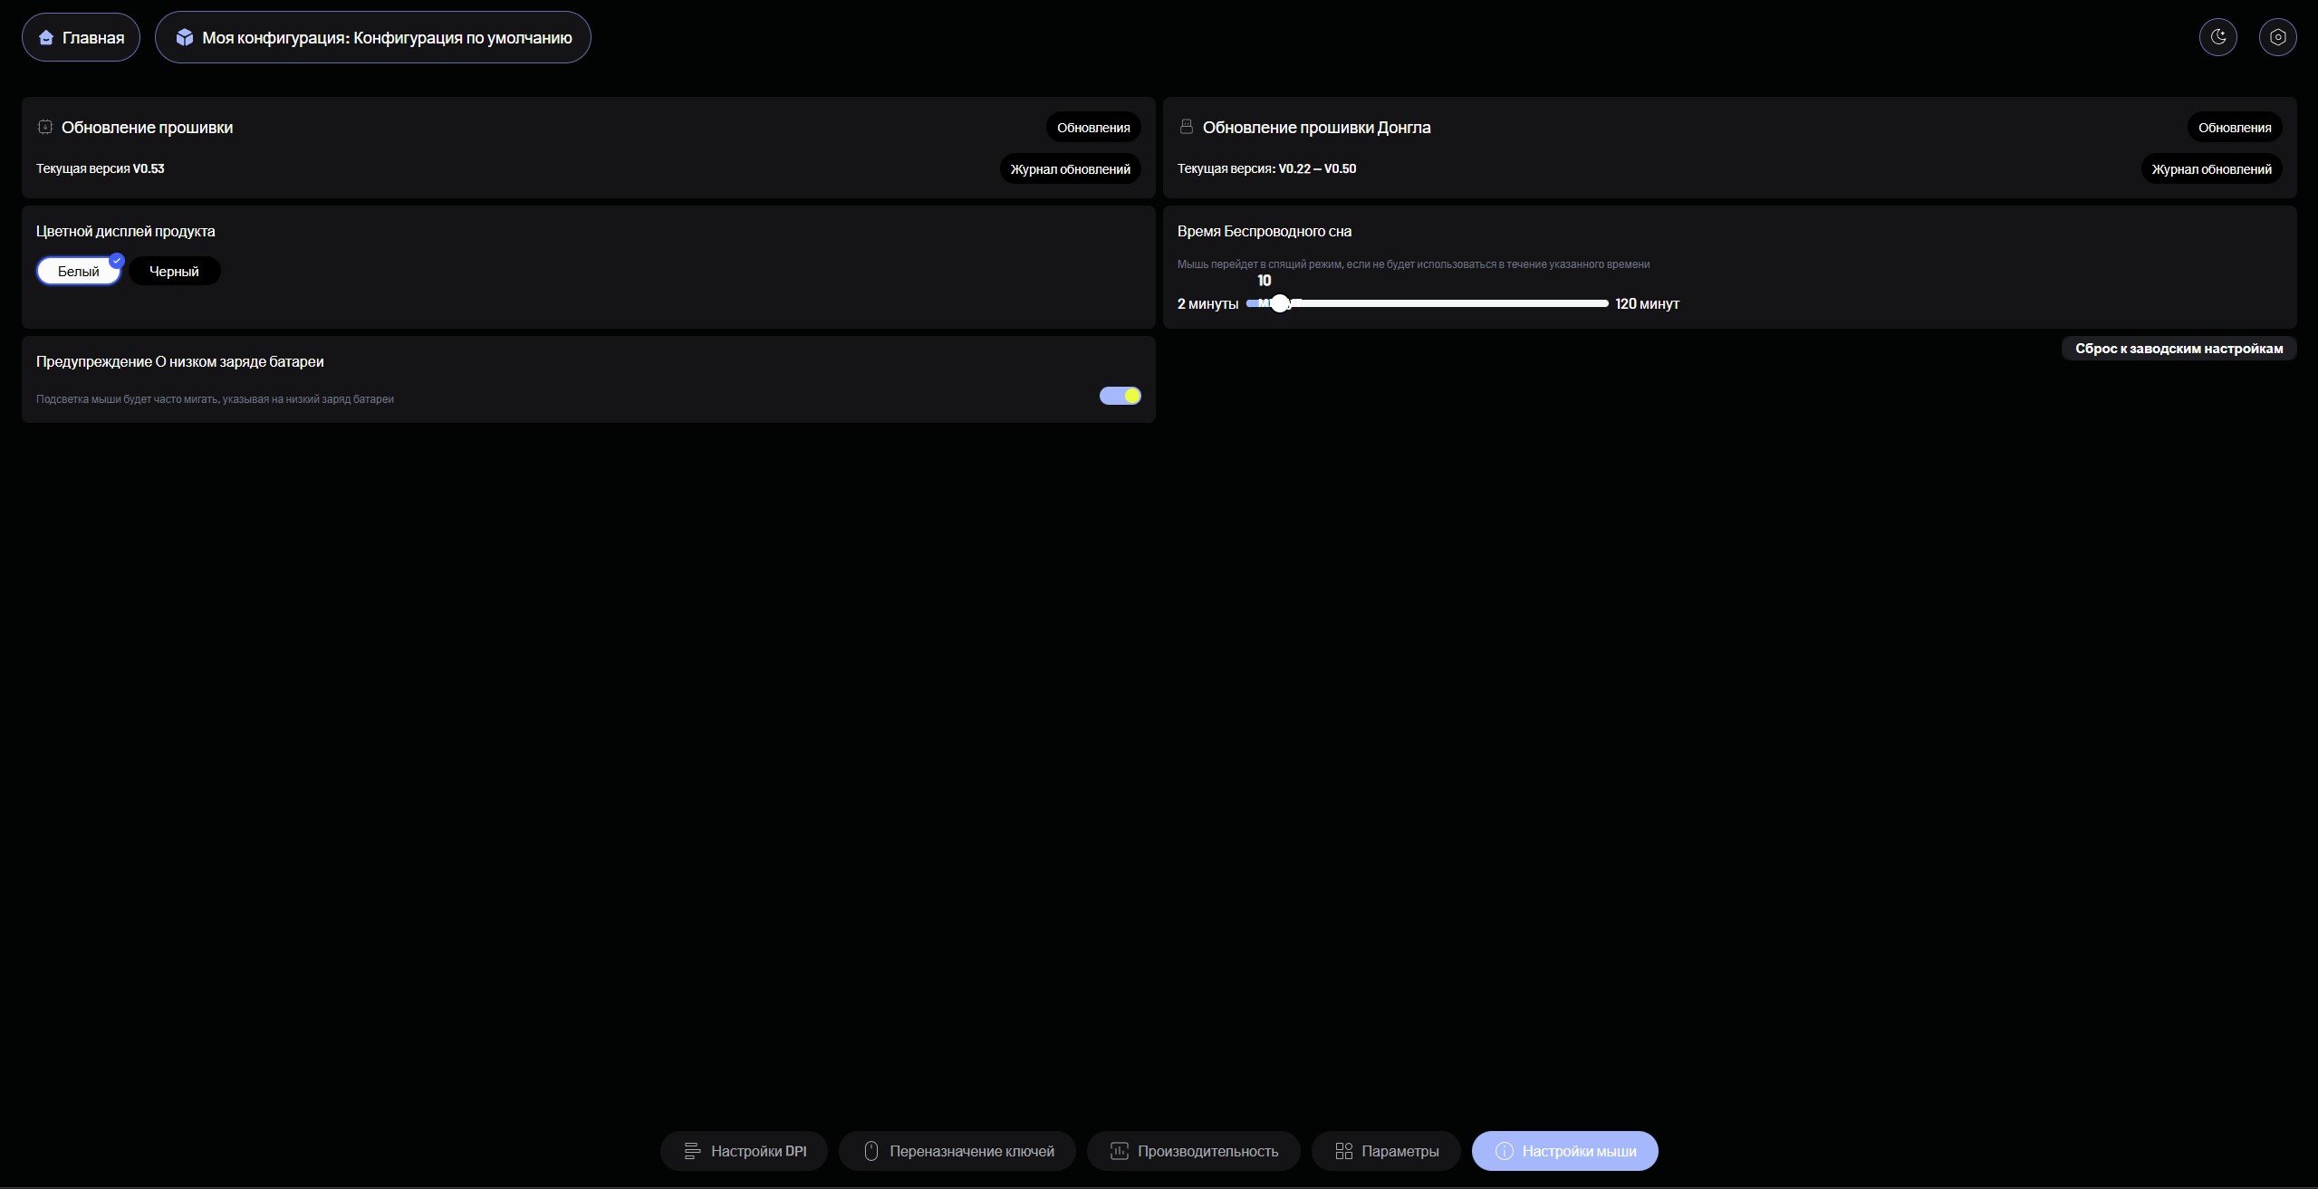
Task: Click the Производительность chart icon
Action: point(1119,1151)
